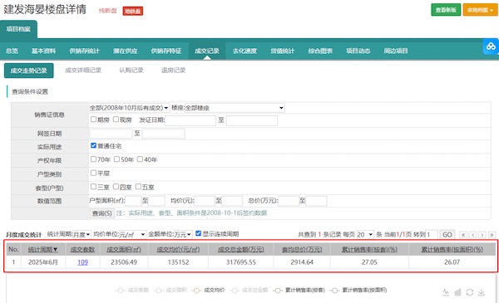Click the 查询(S) query button
Viewport: 499px width, 303px height.
click(101, 213)
